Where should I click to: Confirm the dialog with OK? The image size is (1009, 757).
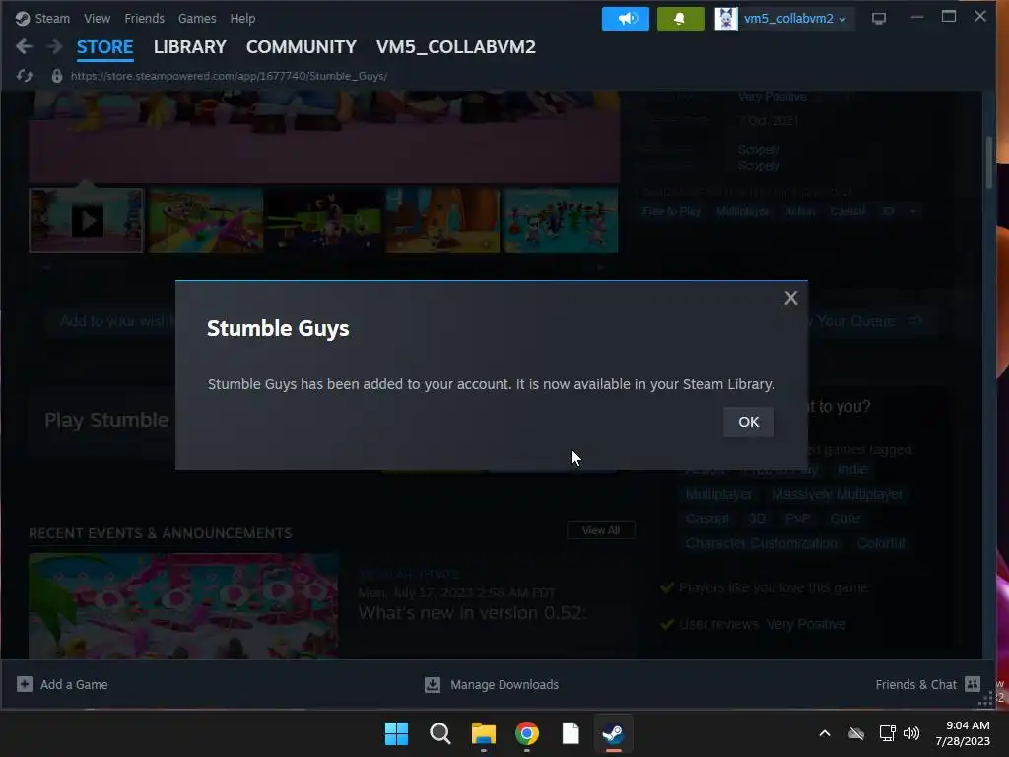(749, 422)
